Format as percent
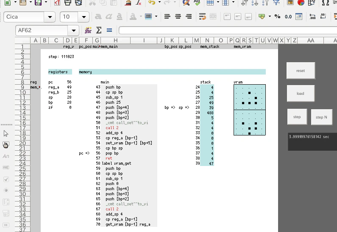The width and height of the screenshot is (337, 232). tap(277, 17)
